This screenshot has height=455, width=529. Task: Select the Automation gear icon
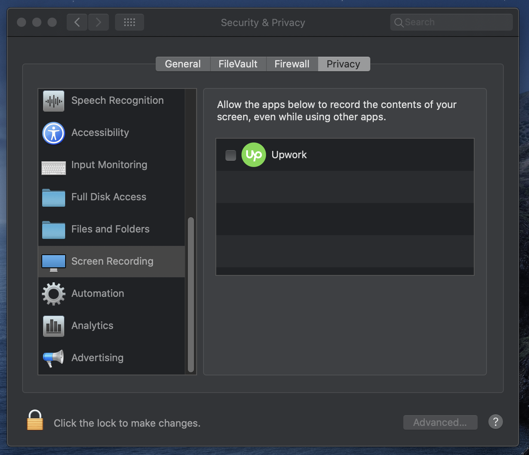coord(54,294)
